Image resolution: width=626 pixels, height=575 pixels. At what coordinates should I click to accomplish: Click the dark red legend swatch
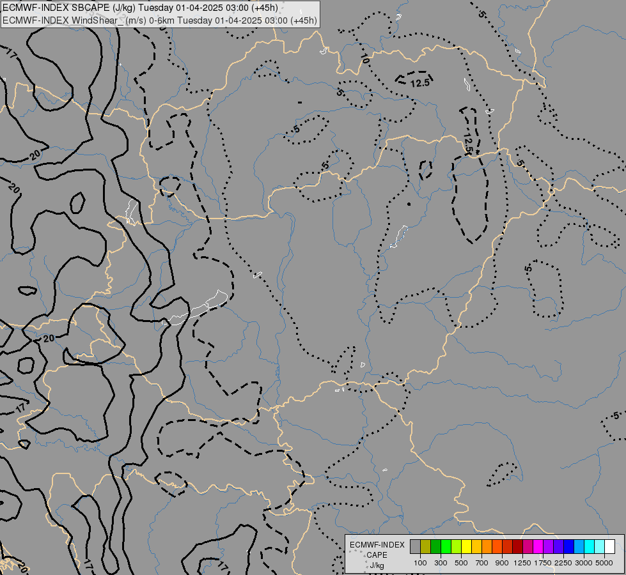(x=517, y=546)
